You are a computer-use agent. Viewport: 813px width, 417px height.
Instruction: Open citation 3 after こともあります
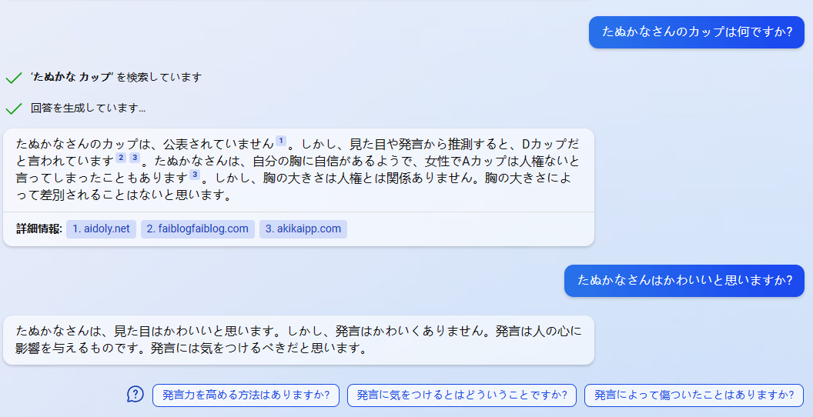click(195, 175)
